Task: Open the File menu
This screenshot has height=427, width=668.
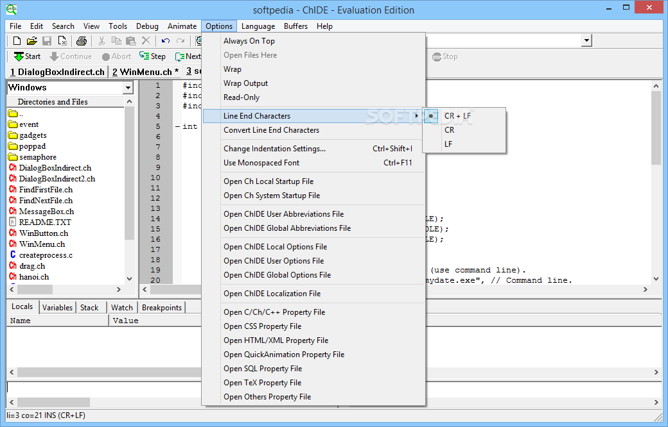Action: [x=15, y=26]
